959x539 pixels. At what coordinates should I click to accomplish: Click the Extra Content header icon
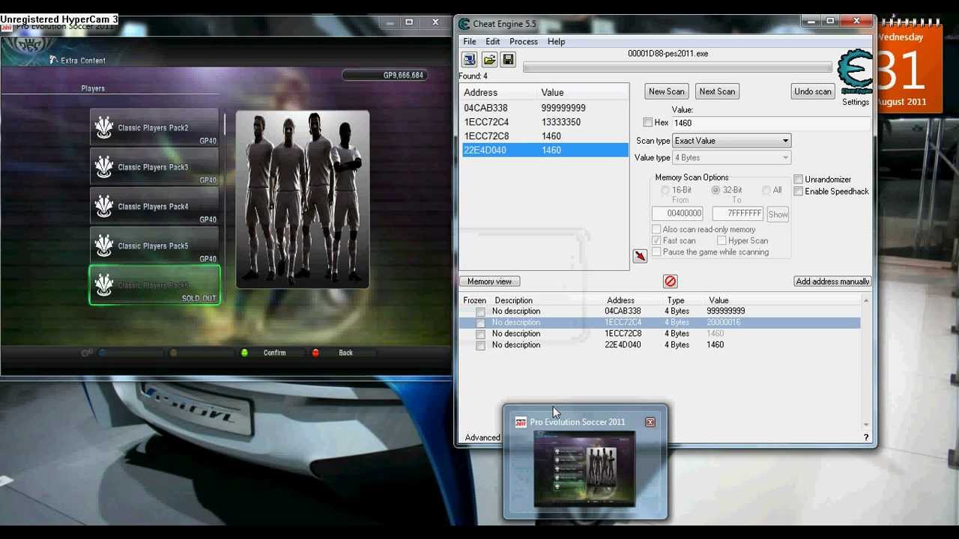coord(53,60)
